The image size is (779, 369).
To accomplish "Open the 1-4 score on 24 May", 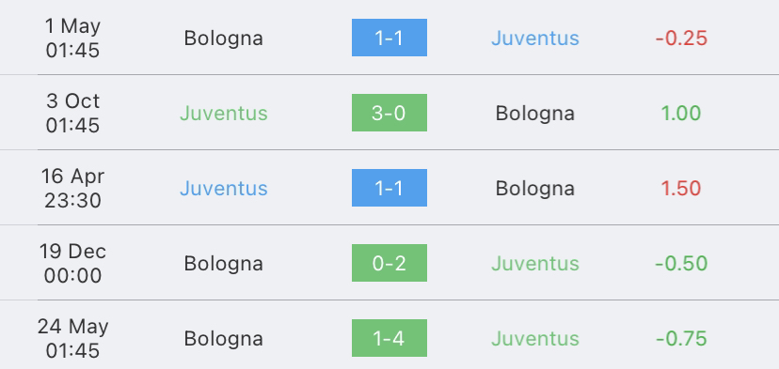I will coord(389,338).
